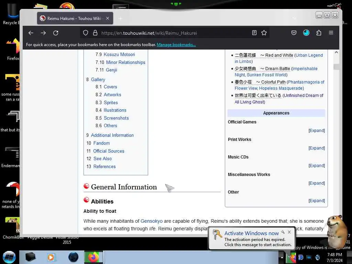Screen dimensions: 352x264
Task: Select the Firefox desktop shortcut
Action: 13,49
